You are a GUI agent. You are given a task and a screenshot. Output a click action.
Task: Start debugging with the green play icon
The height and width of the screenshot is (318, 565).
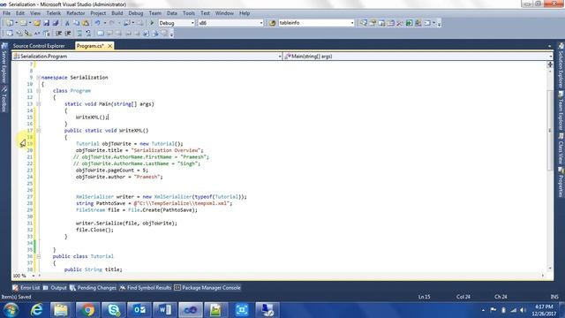(x=152, y=23)
